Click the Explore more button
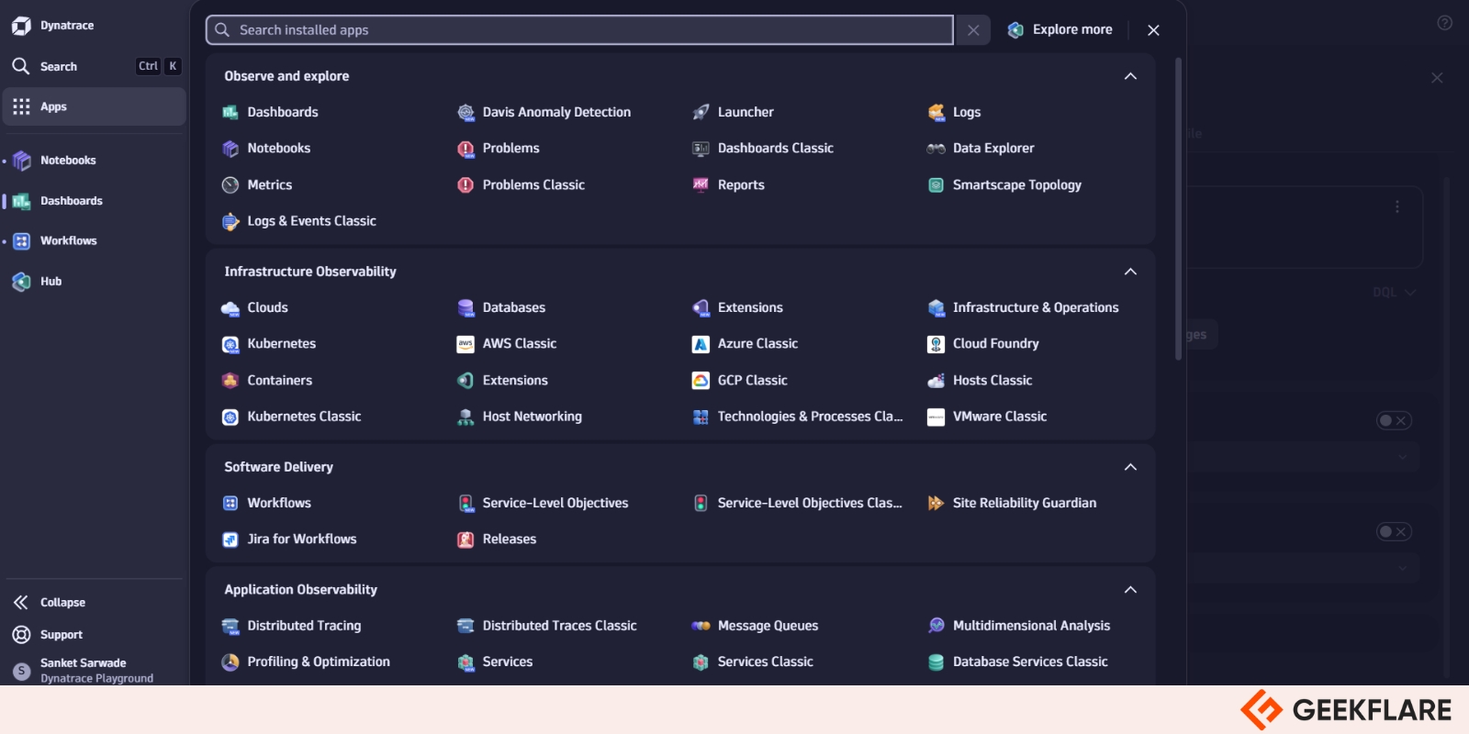Image resolution: width=1469 pixels, height=734 pixels. pyautogui.click(x=1060, y=30)
